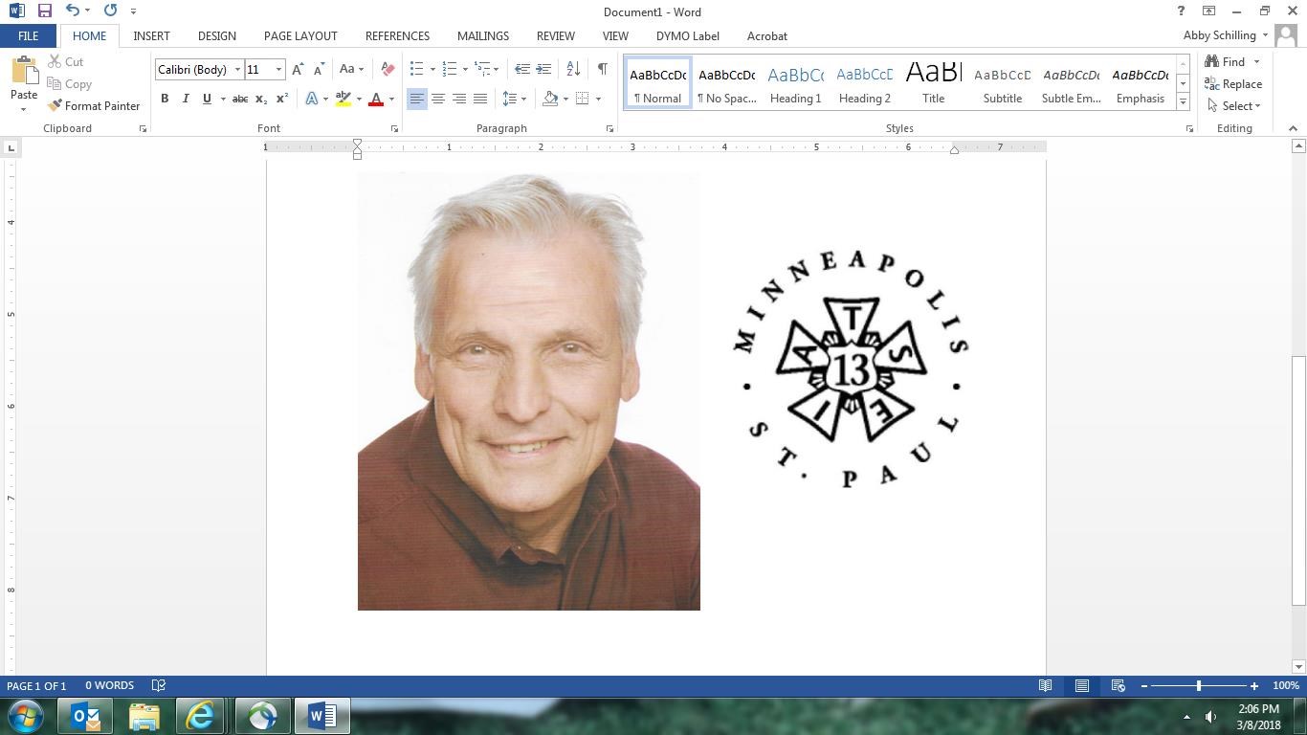Click the Sort icon in Paragraph group

coord(573,69)
